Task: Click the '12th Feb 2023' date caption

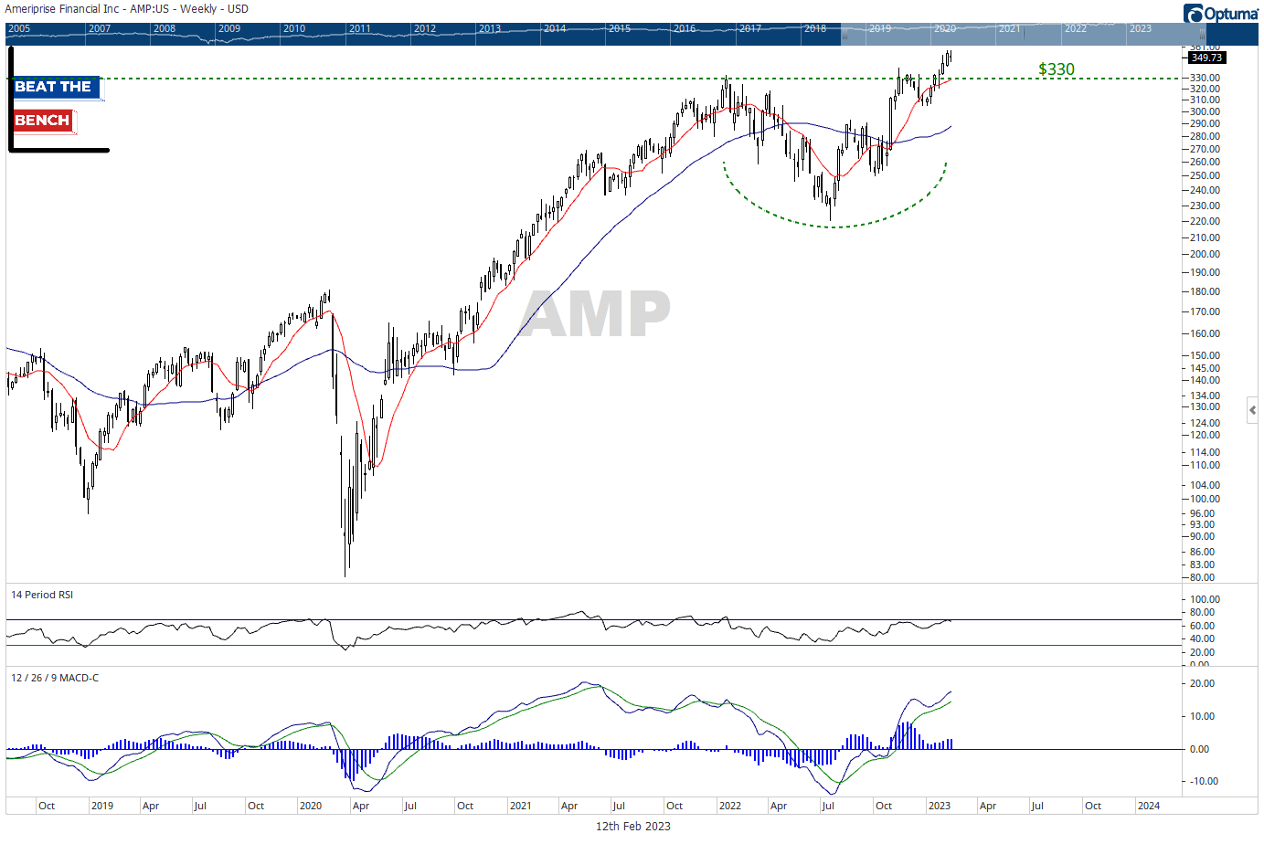Action: pos(633,826)
